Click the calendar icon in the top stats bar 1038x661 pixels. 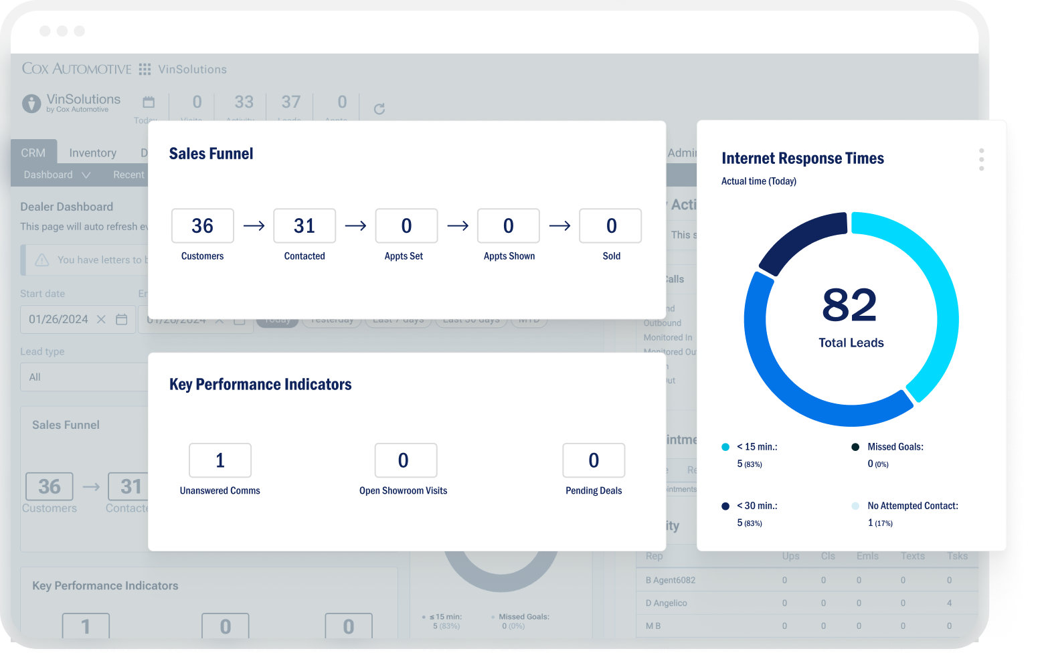click(x=149, y=102)
